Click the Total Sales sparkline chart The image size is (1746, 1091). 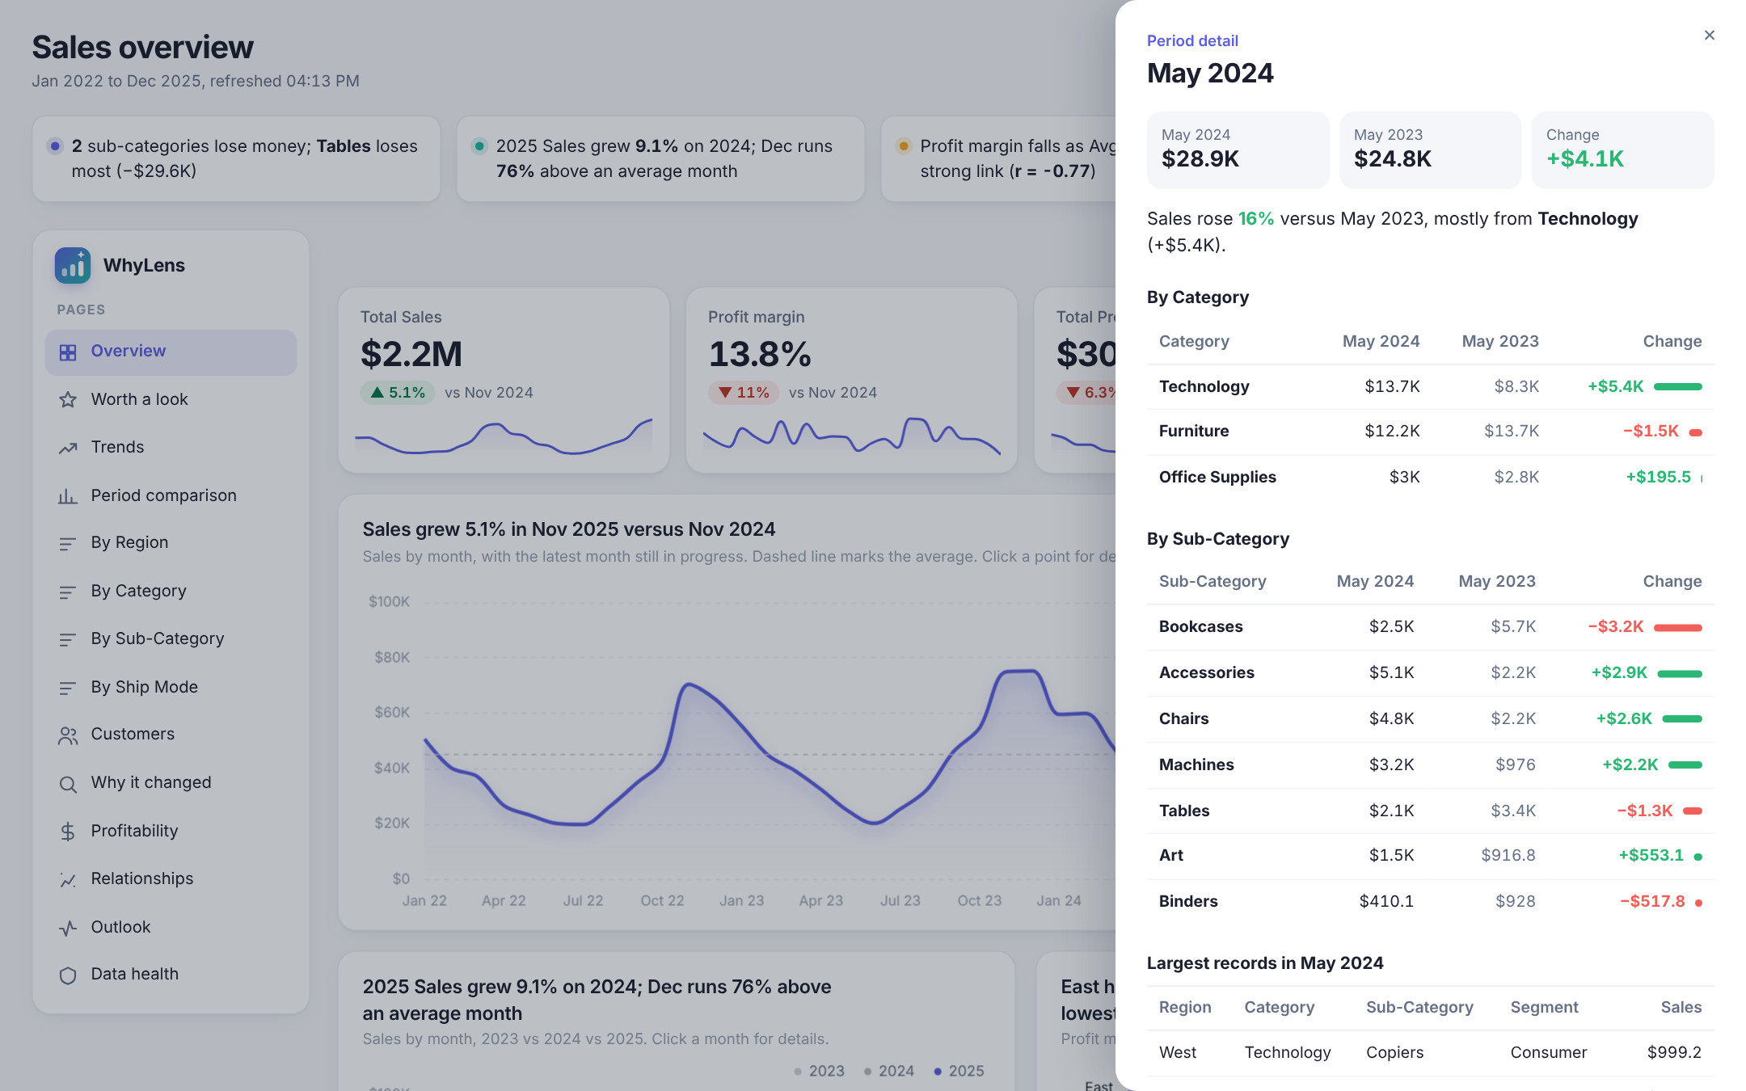[504, 436]
